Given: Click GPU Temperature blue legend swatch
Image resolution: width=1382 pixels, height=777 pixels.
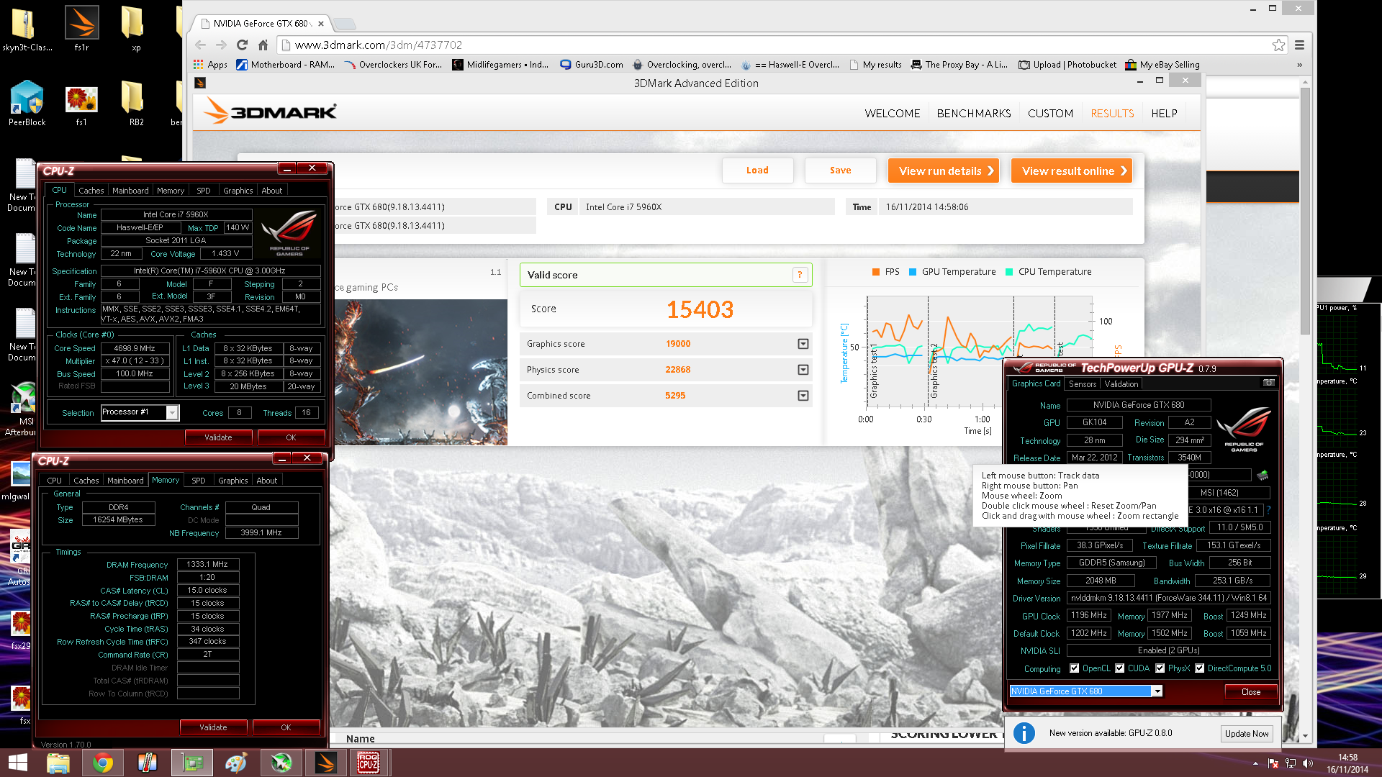Looking at the screenshot, I should tap(913, 272).
